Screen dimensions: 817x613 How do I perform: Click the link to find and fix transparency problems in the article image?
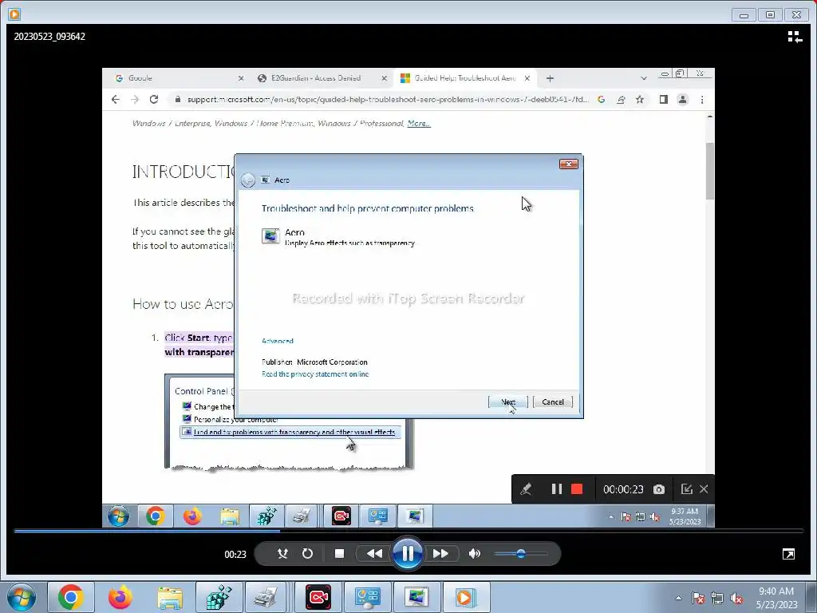pyautogui.click(x=294, y=432)
